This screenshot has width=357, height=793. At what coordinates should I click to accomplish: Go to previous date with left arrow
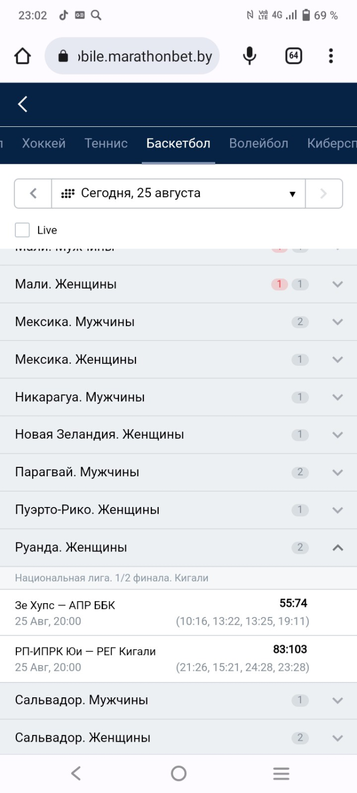33,193
